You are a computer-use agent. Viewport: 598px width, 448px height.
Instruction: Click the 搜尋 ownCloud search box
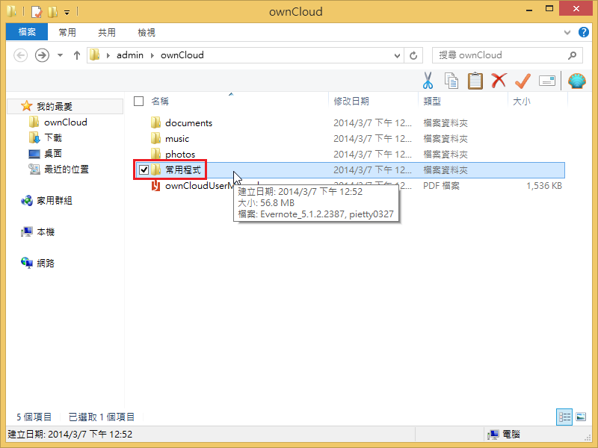tap(501, 55)
